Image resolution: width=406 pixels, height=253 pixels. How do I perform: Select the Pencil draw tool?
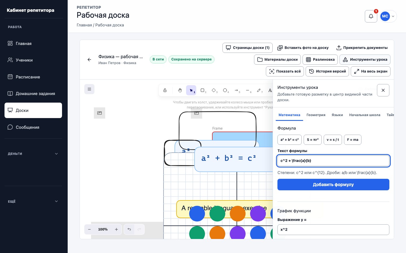[x=259, y=90]
